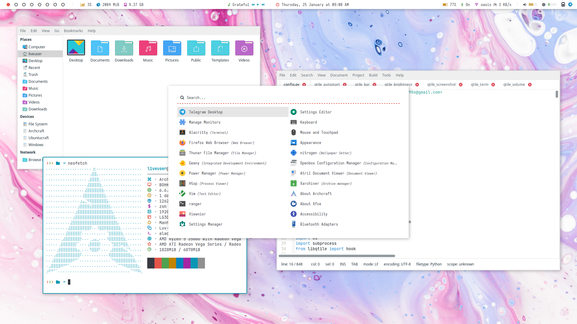
Task: Launch Telegram Desktop from the launcher
Action: click(x=206, y=112)
